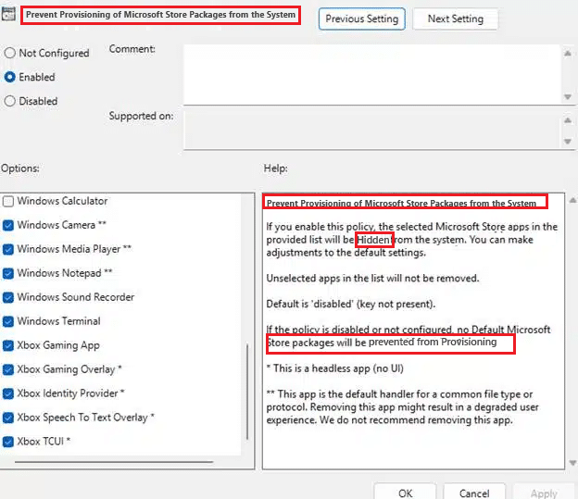The image size is (578, 499).
Task: Uncheck the Xbox TCUI checkbox
Action: 8,442
